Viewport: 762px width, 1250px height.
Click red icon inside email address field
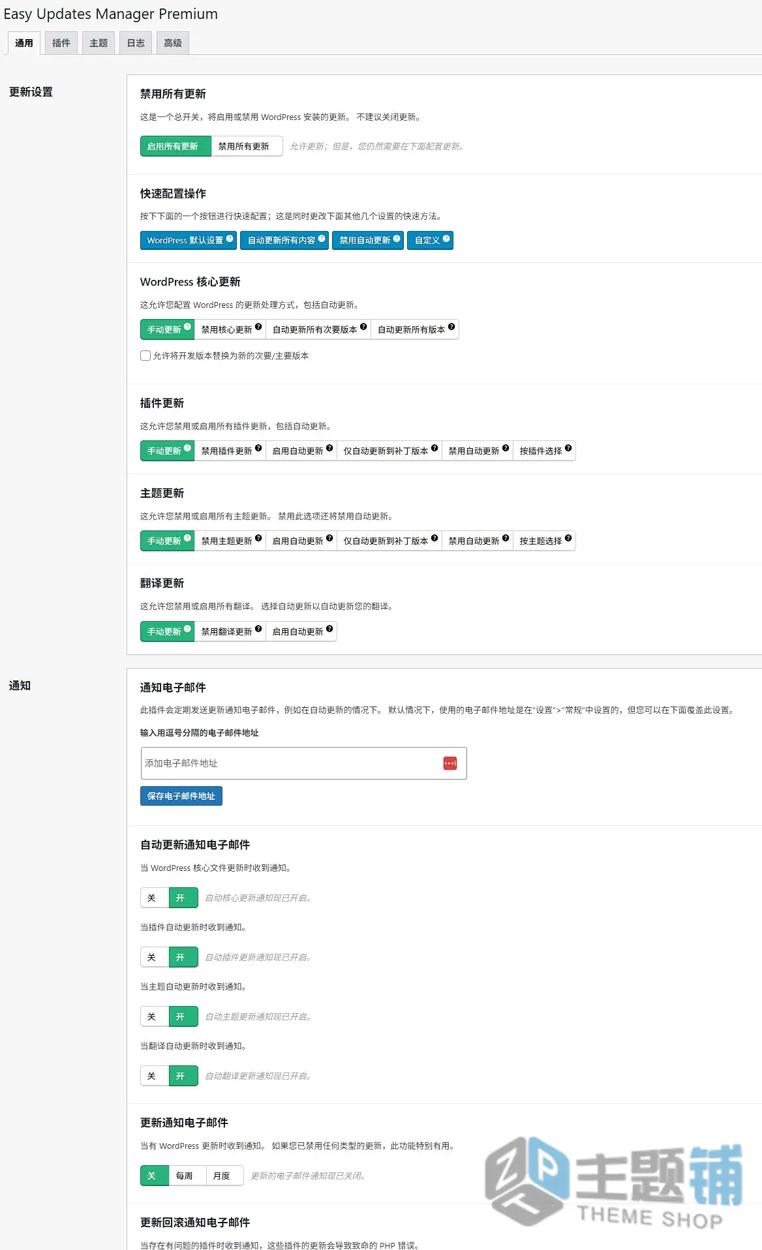pos(450,763)
